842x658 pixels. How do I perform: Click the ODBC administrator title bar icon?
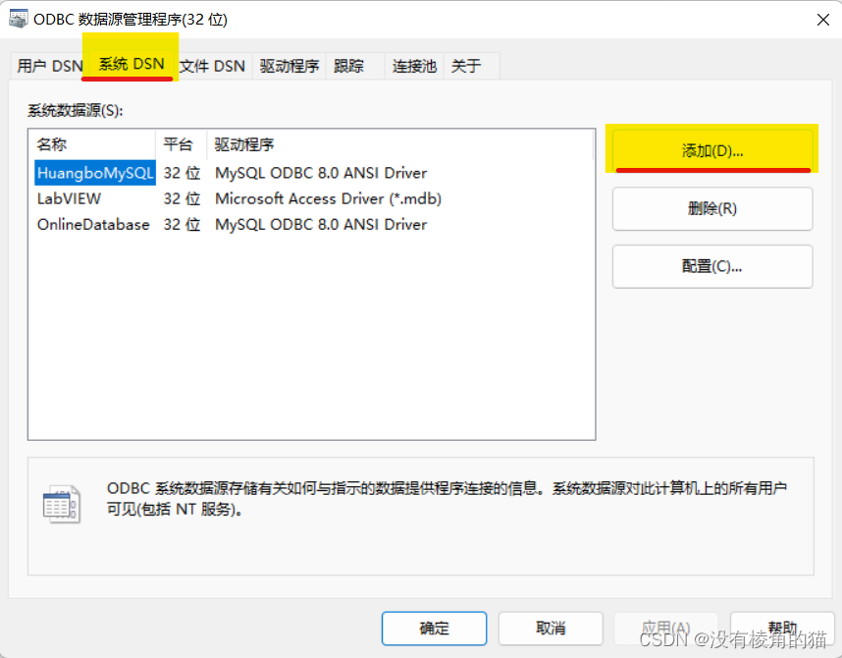tap(18, 18)
